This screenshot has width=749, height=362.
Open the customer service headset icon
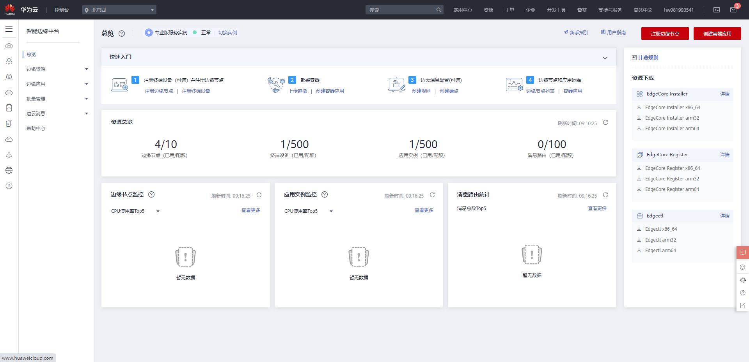click(743, 280)
